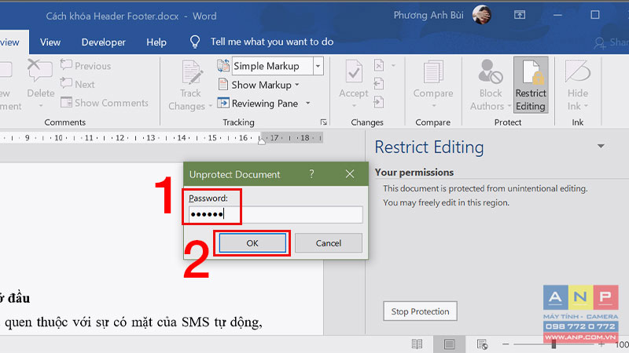
Task: Click the Compare documents icon
Action: pos(433,72)
